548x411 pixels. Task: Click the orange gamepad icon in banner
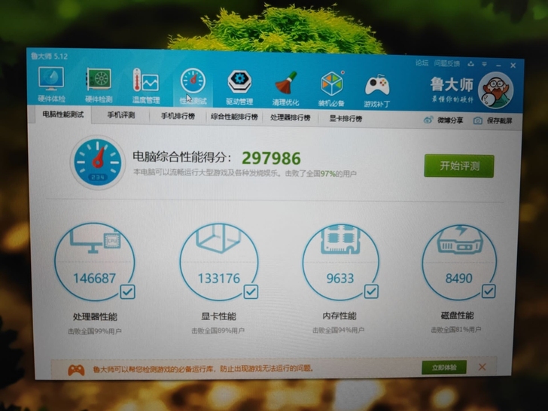(x=76, y=370)
